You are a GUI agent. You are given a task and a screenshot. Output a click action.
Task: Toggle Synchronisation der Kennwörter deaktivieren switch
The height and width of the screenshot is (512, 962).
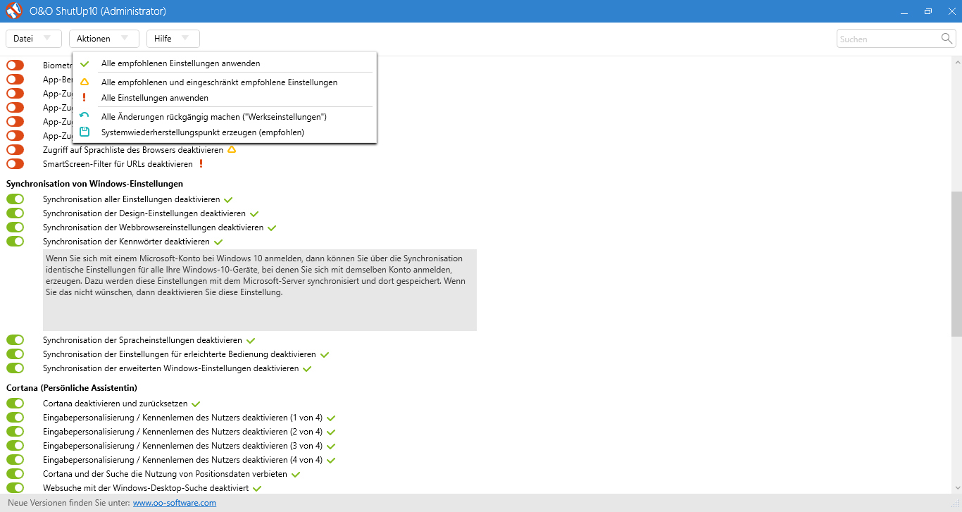15,241
